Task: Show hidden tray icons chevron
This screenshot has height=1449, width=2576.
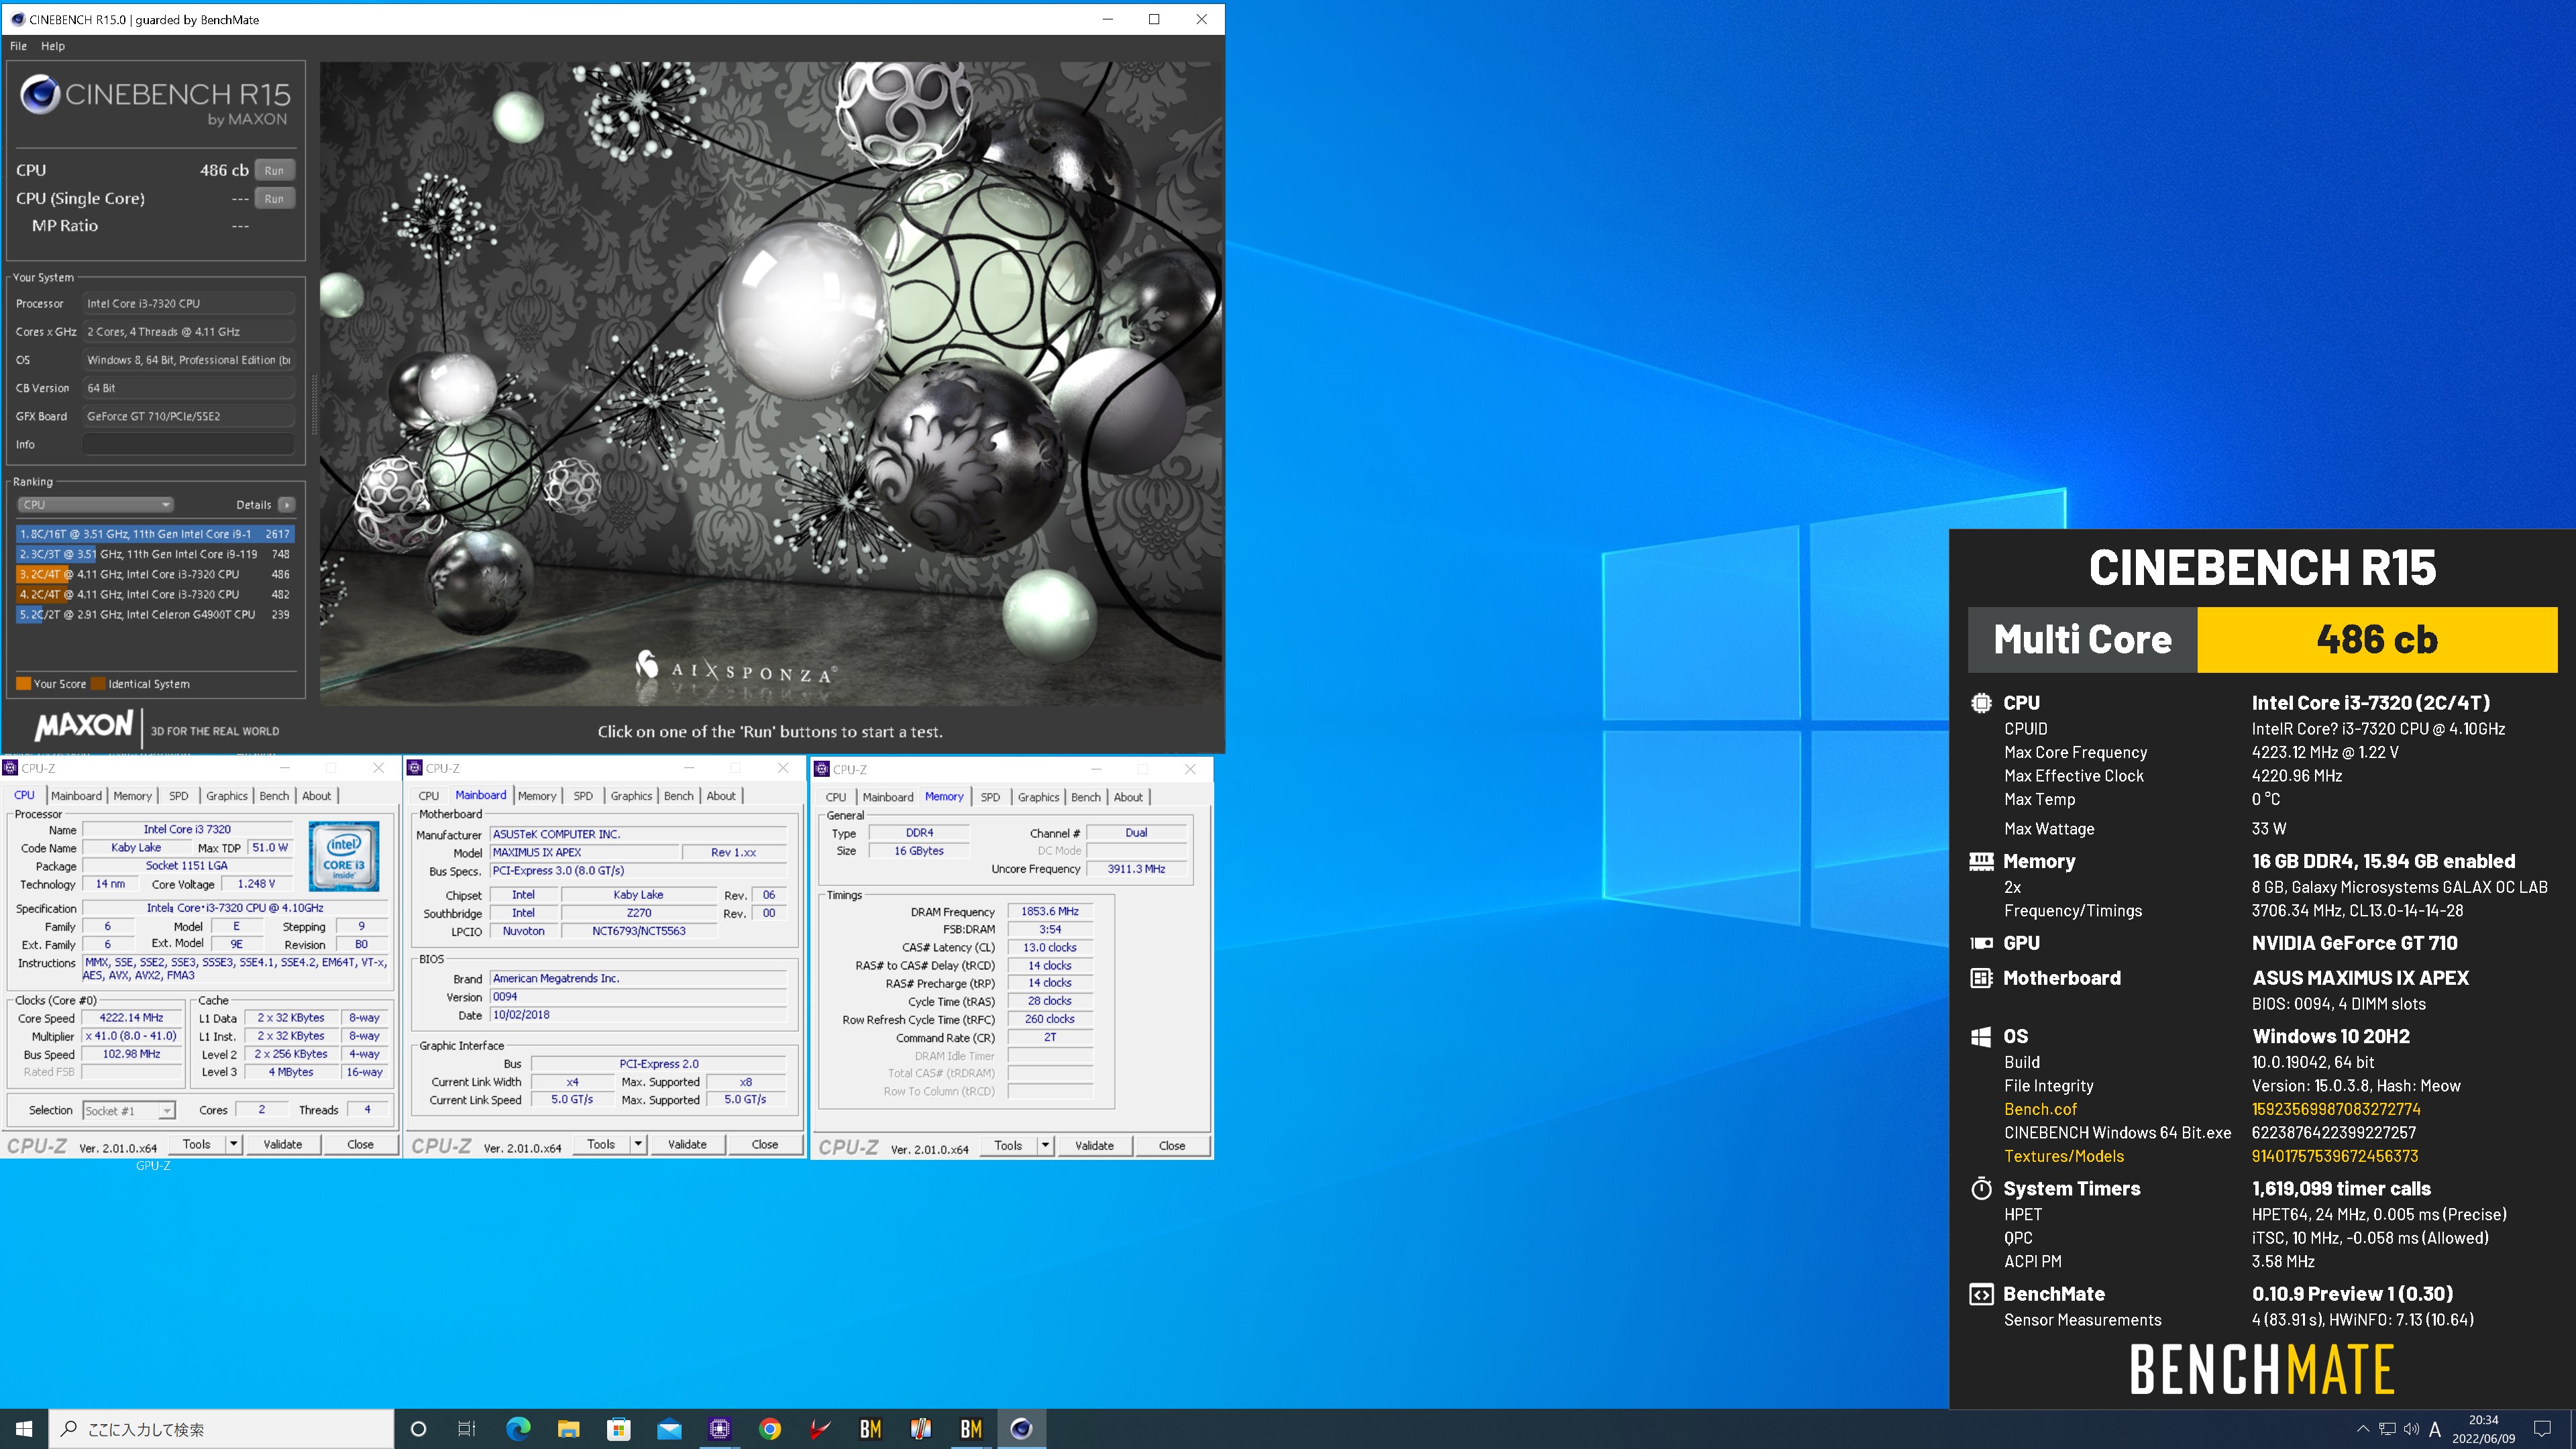Action: pyautogui.click(x=2363, y=1429)
